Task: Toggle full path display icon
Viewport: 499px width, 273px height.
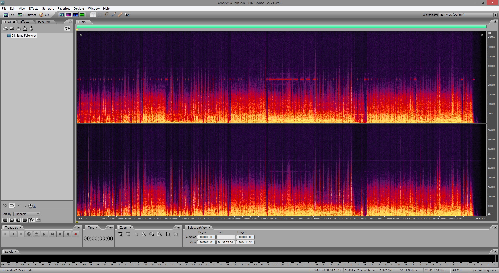Action: [38, 220]
